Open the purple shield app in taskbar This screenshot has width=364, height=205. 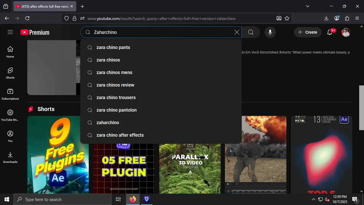pos(147,199)
